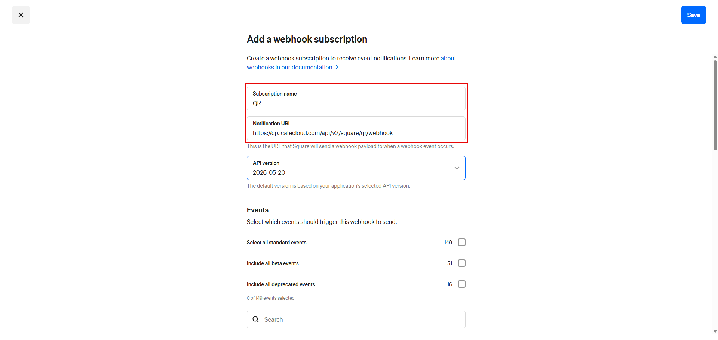Image resolution: width=718 pixels, height=340 pixels.
Task: Click the Save button
Action: [x=693, y=15]
